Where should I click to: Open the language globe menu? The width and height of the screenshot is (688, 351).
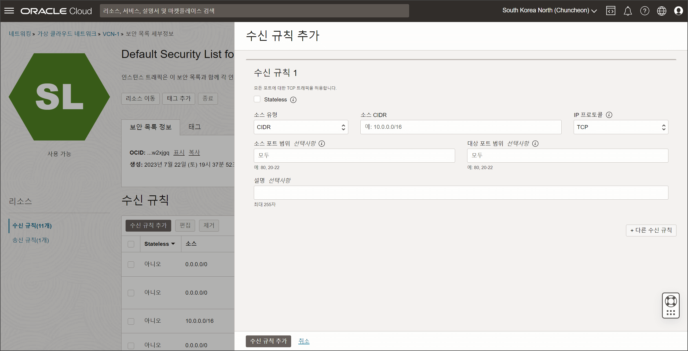pyautogui.click(x=661, y=11)
